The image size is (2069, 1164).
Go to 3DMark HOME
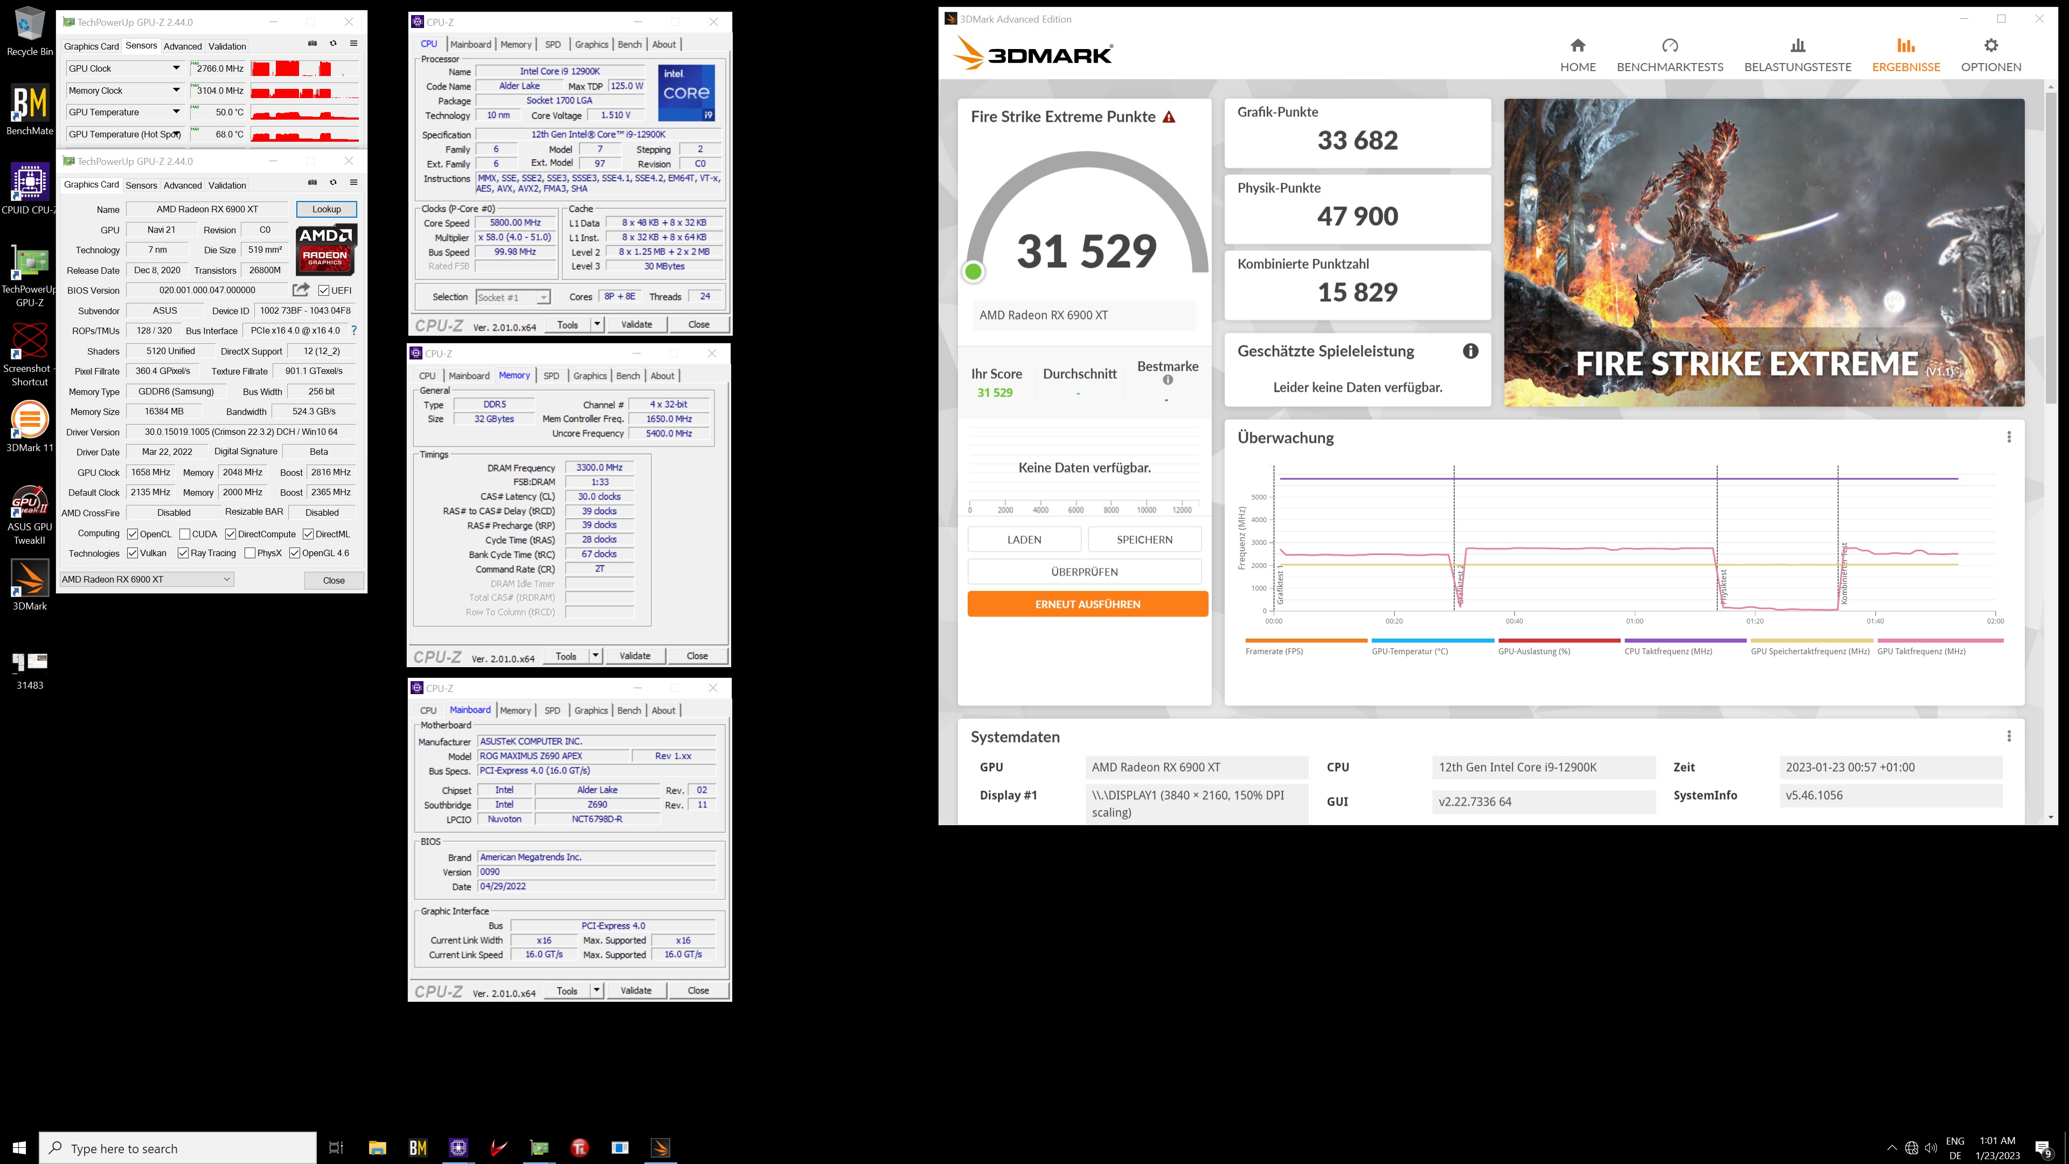coord(1578,54)
